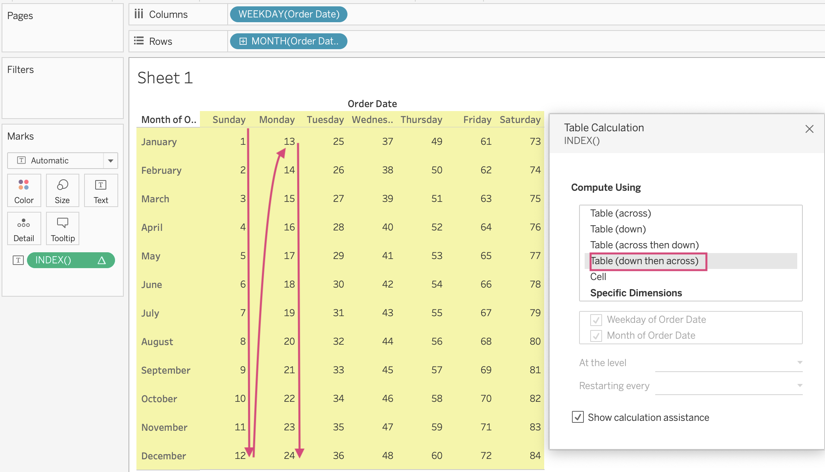
Task: Click the Size marks card icon
Action: coord(62,190)
